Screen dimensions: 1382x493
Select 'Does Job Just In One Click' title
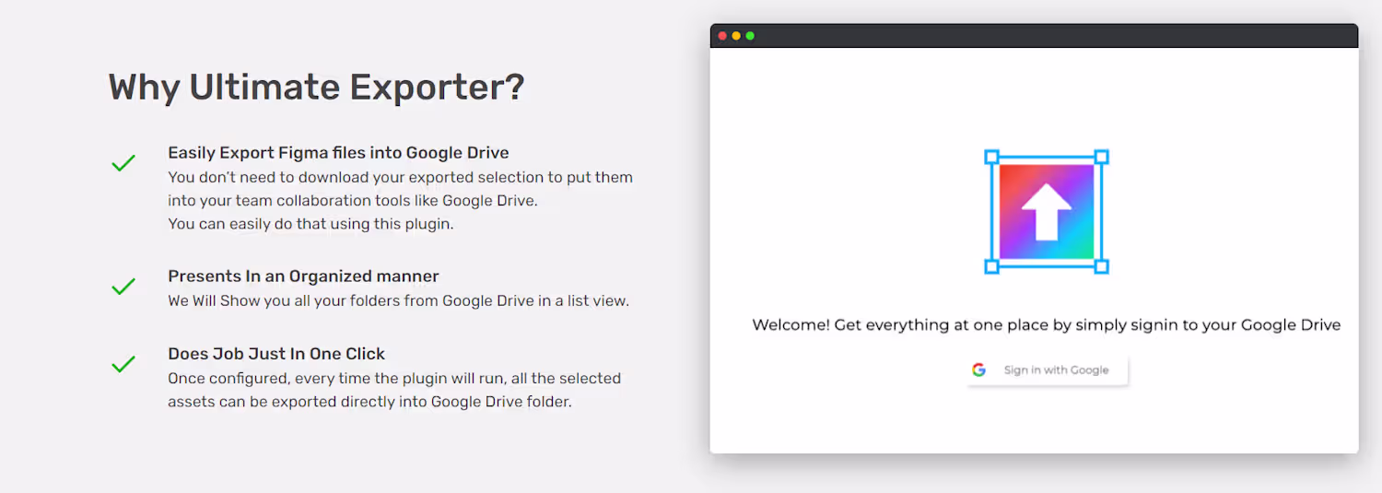[x=276, y=354]
